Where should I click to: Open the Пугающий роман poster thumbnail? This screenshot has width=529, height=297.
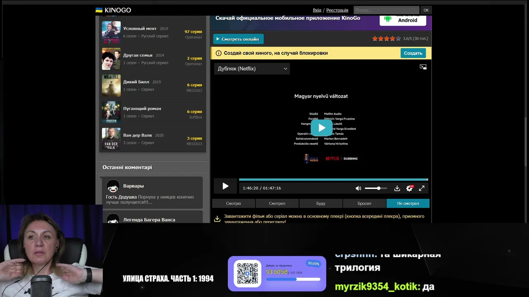click(x=111, y=112)
